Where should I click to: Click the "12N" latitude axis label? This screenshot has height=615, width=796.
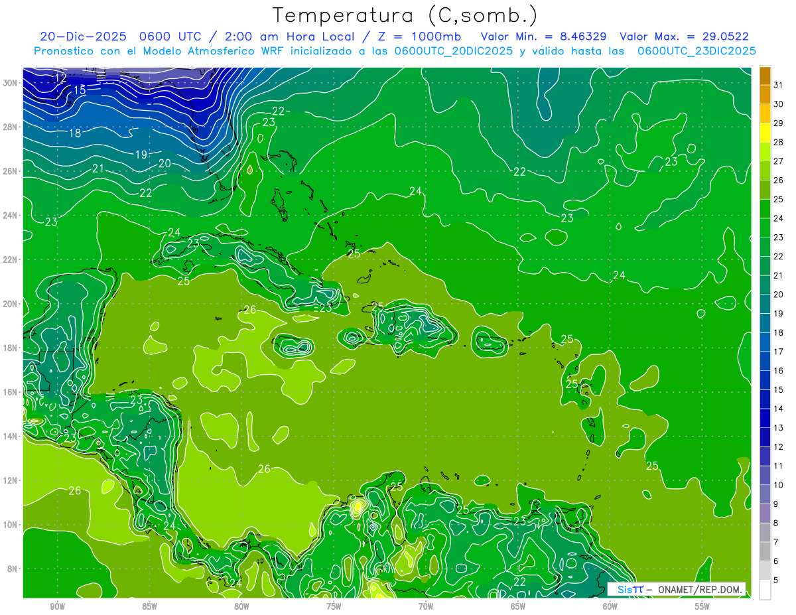coord(10,480)
